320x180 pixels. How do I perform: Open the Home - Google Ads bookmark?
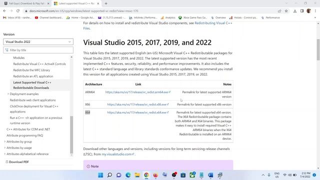(x=80, y=18)
